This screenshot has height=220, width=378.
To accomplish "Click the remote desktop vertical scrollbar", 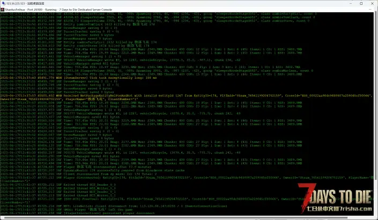I will tap(376, 107).
